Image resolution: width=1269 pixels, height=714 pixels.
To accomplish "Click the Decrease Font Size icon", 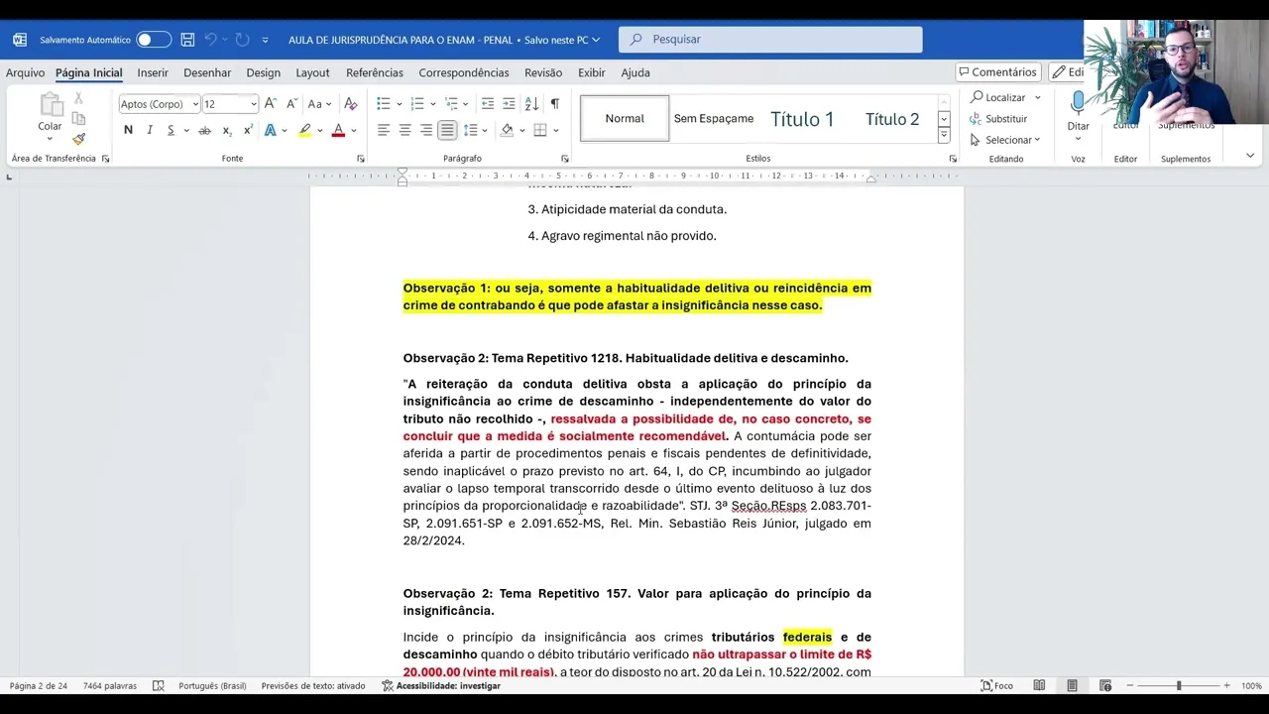I will [291, 104].
